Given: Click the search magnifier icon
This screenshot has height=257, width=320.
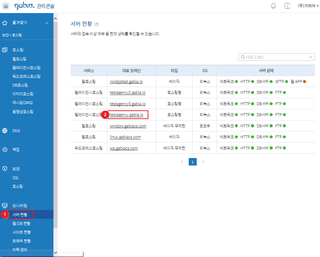Looking at the screenshot, I should pyautogui.click(x=243, y=57).
